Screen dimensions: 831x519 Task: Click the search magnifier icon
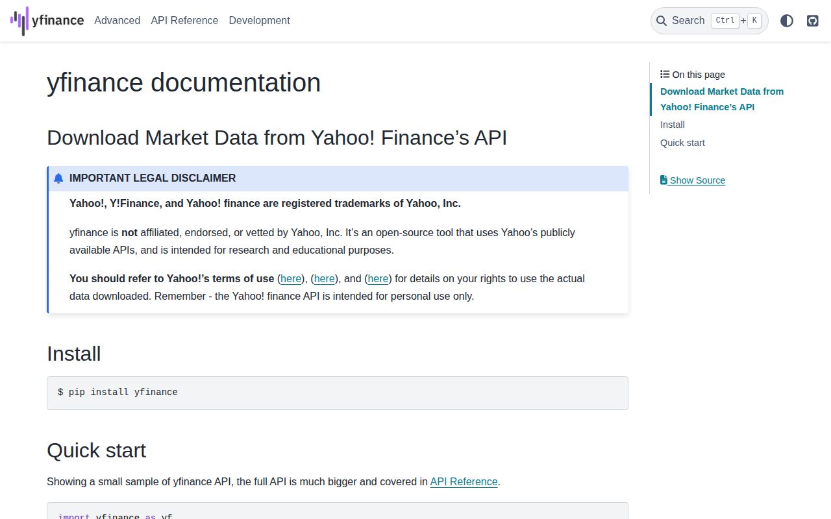662,21
